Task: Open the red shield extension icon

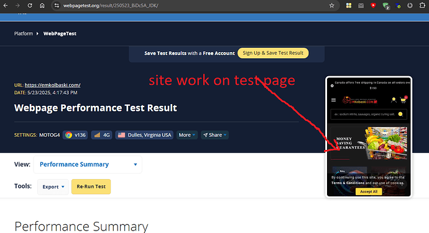Action: click(x=373, y=6)
